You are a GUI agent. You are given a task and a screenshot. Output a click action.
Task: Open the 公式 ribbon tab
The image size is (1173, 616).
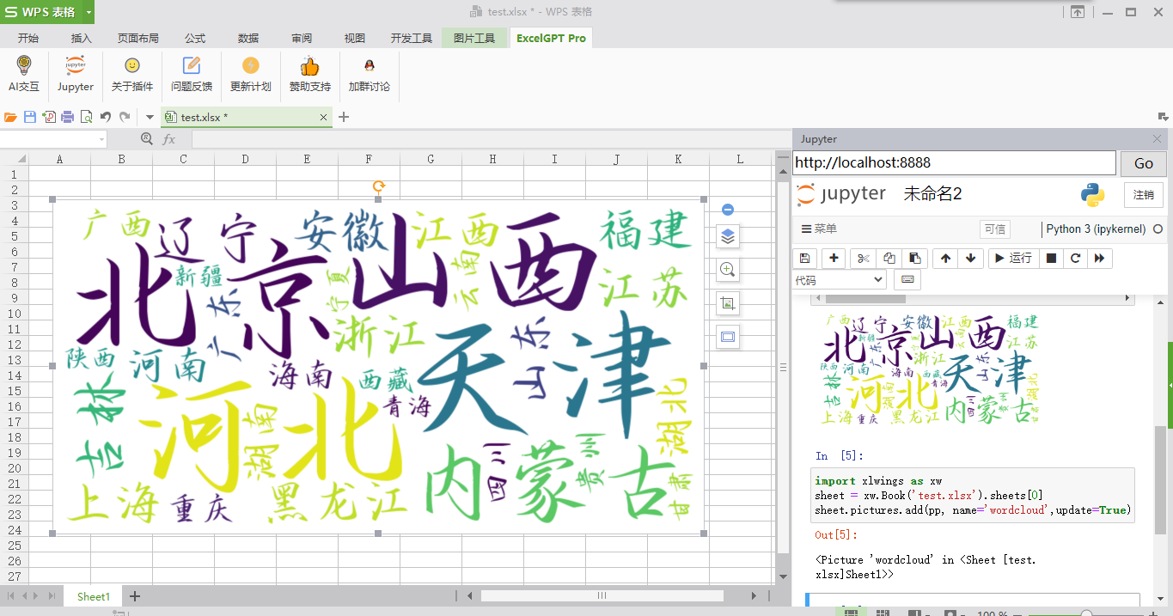point(195,38)
